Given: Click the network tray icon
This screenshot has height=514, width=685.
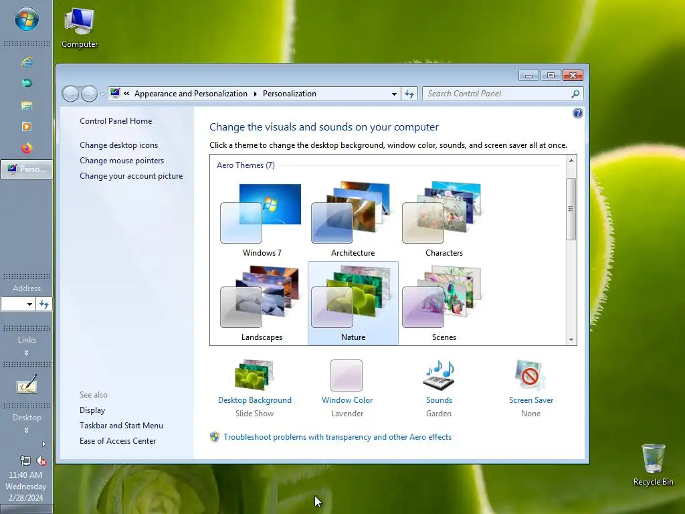Looking at the screenshot, I should (x=25, y=460).
